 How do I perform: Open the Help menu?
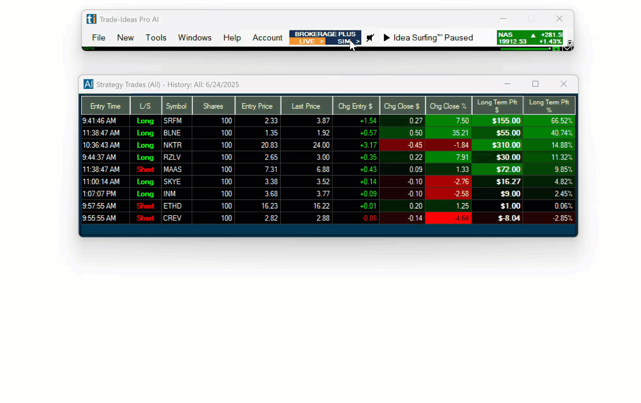(x=232, y=38)
